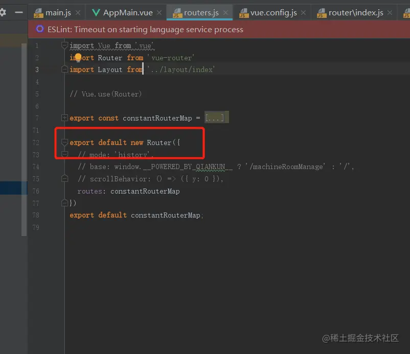Image resolution: width=410 pixels, height=354 pixels.
Task: Click 'export default constantRouterMap;' on line 78
Action: (x=136, y=215)
